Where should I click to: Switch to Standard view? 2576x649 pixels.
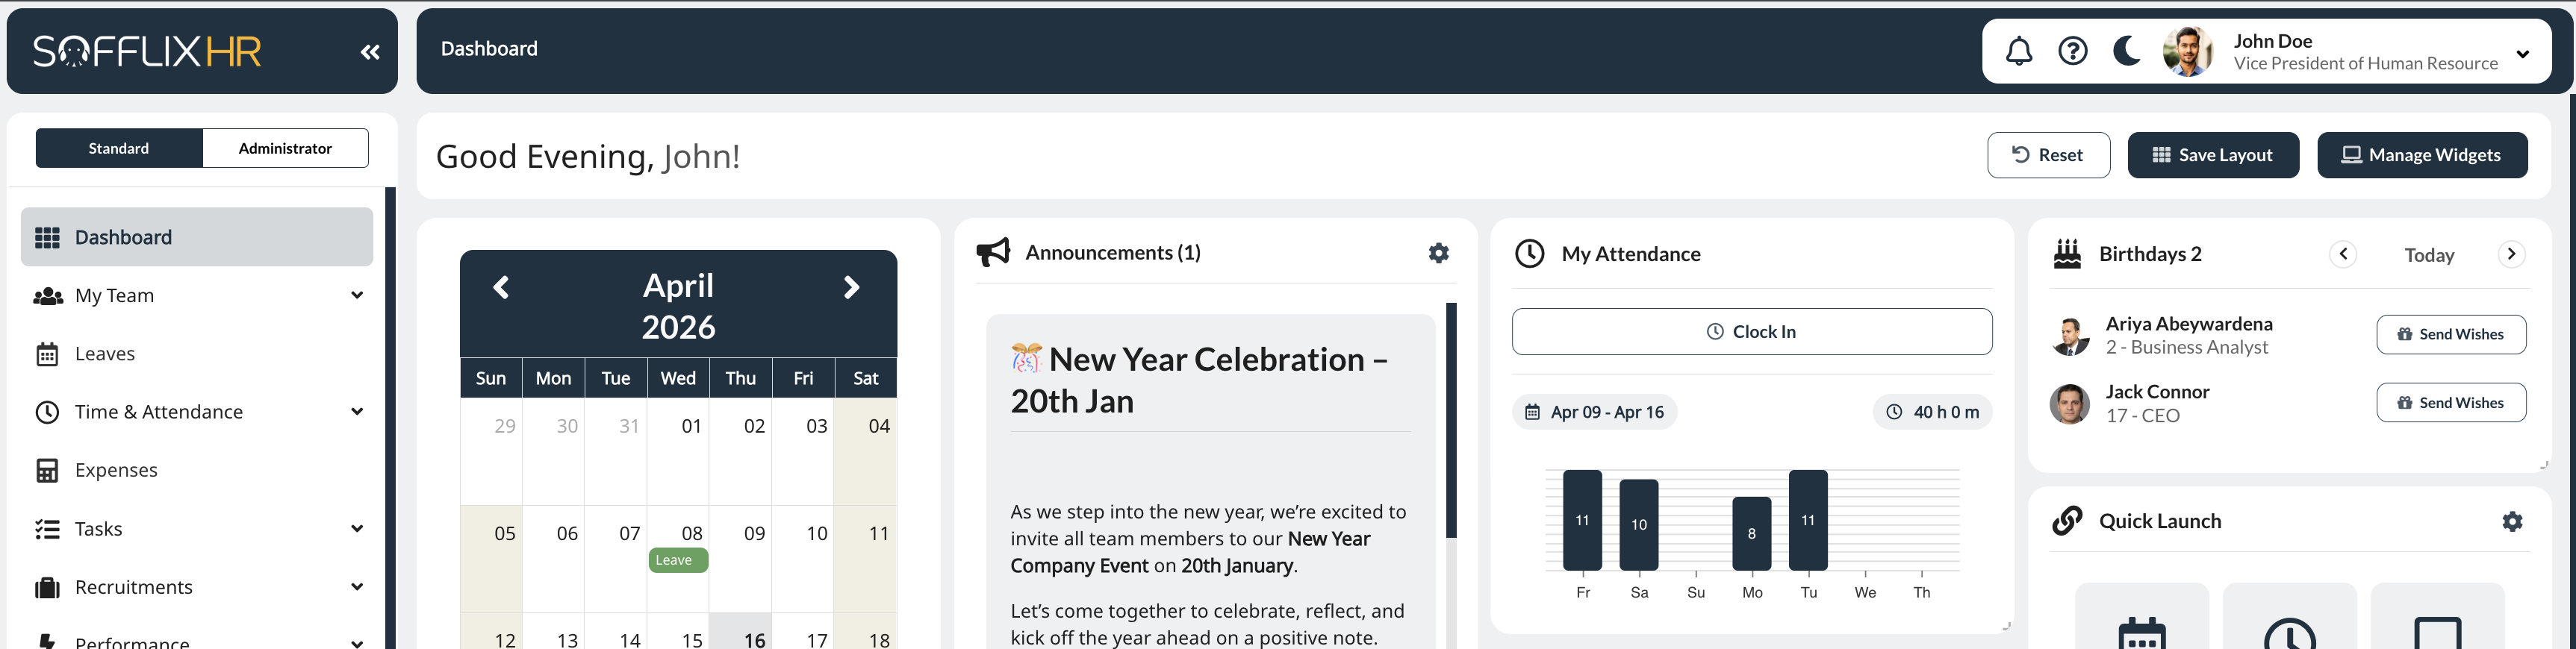119,148
